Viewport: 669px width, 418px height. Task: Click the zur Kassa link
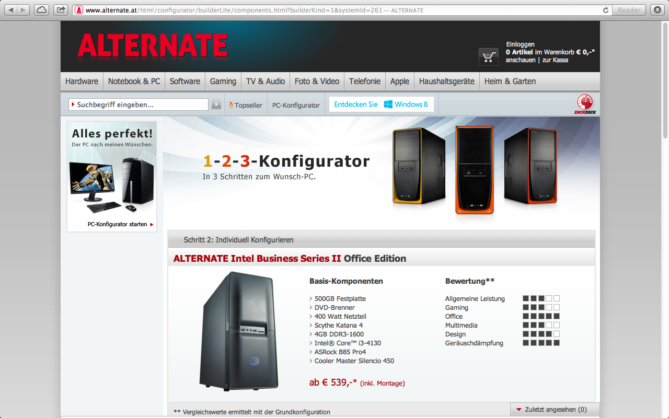555,60
